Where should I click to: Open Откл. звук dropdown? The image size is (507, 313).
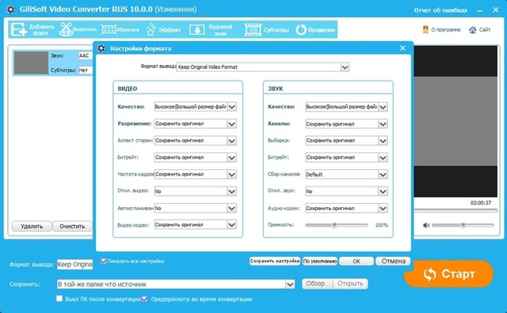tap(383, 191)
